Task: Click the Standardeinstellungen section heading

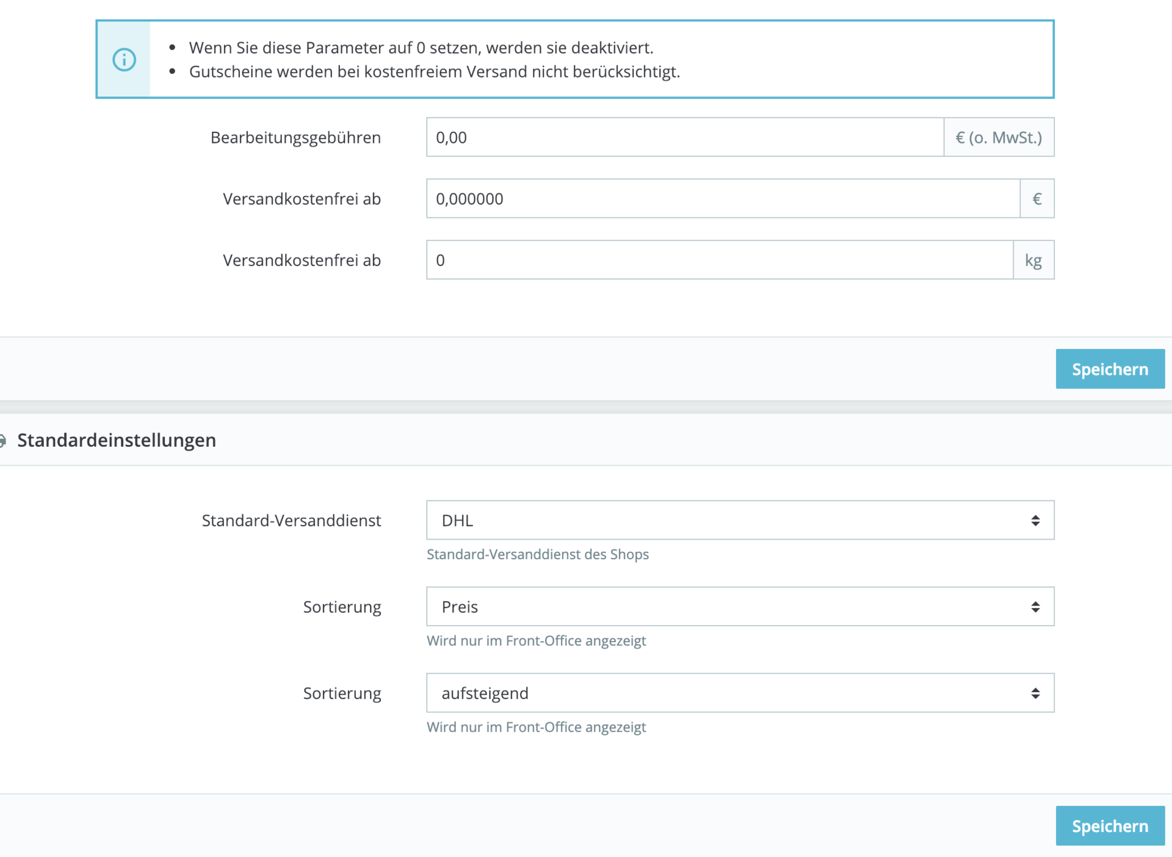Action: [117, 440]
